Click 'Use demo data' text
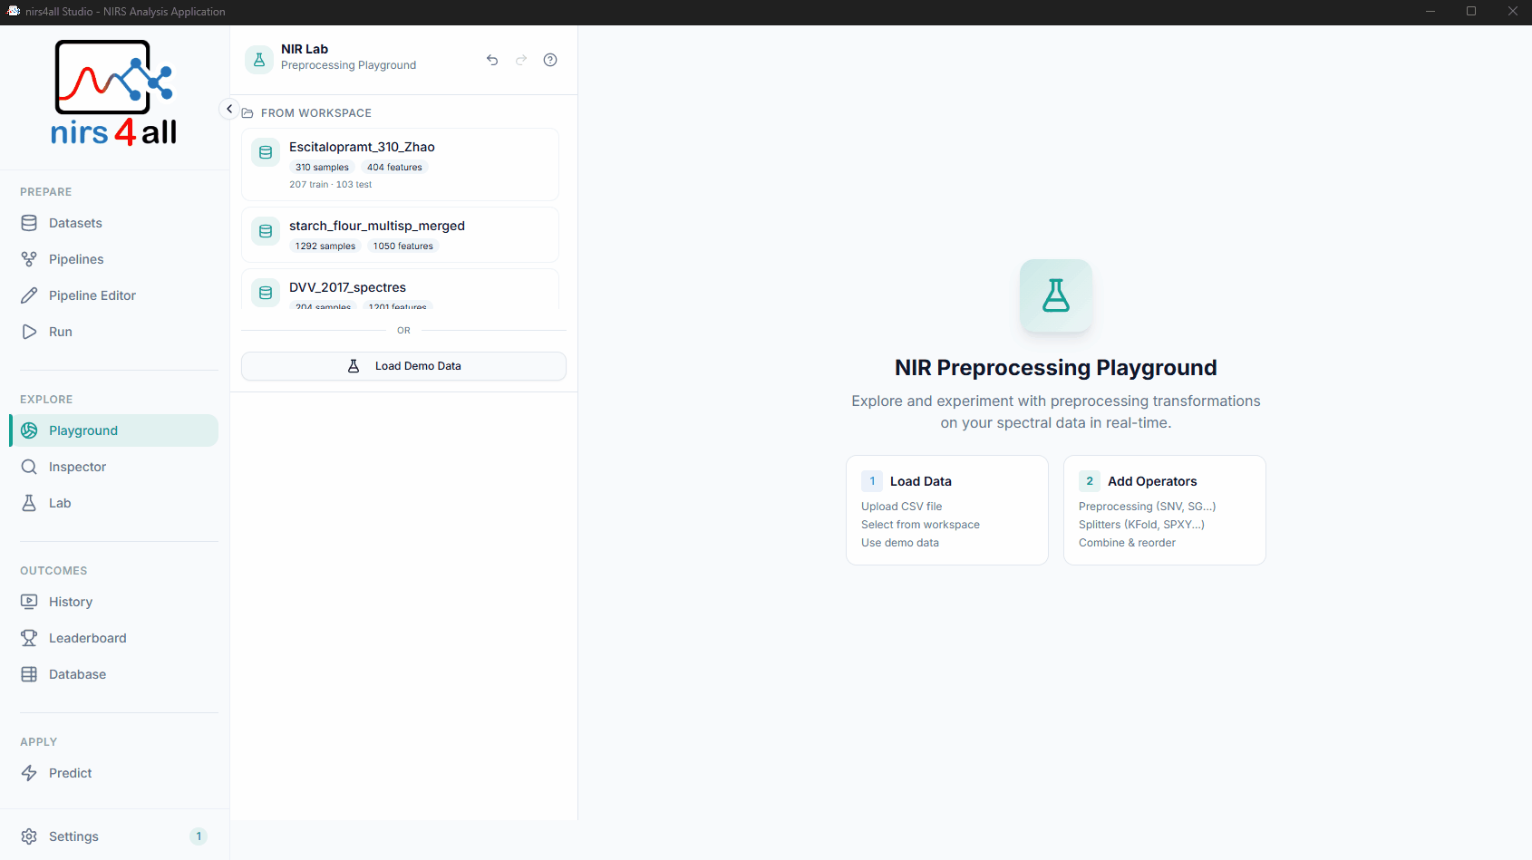 [x=900, y=543]
